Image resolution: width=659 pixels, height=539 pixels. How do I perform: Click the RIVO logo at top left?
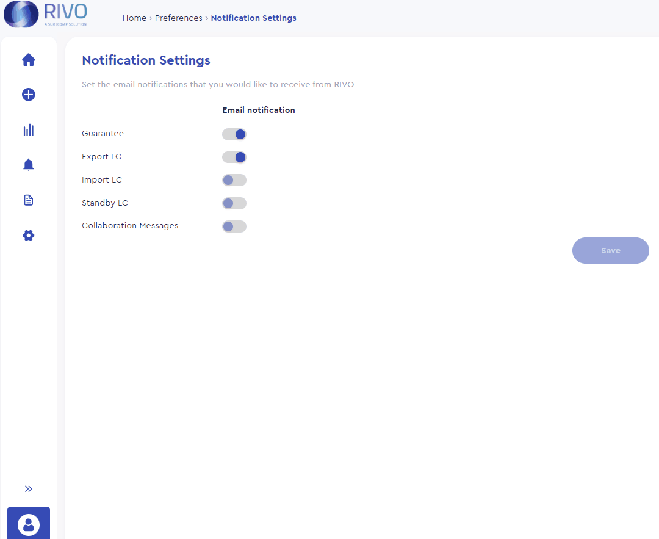pyautogui.click(x=44, y=13)
